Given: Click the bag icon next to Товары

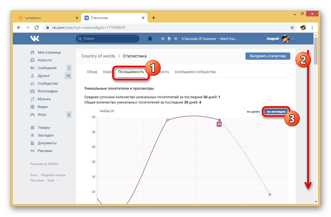Looking at the screenshot, I should [32, 127].
